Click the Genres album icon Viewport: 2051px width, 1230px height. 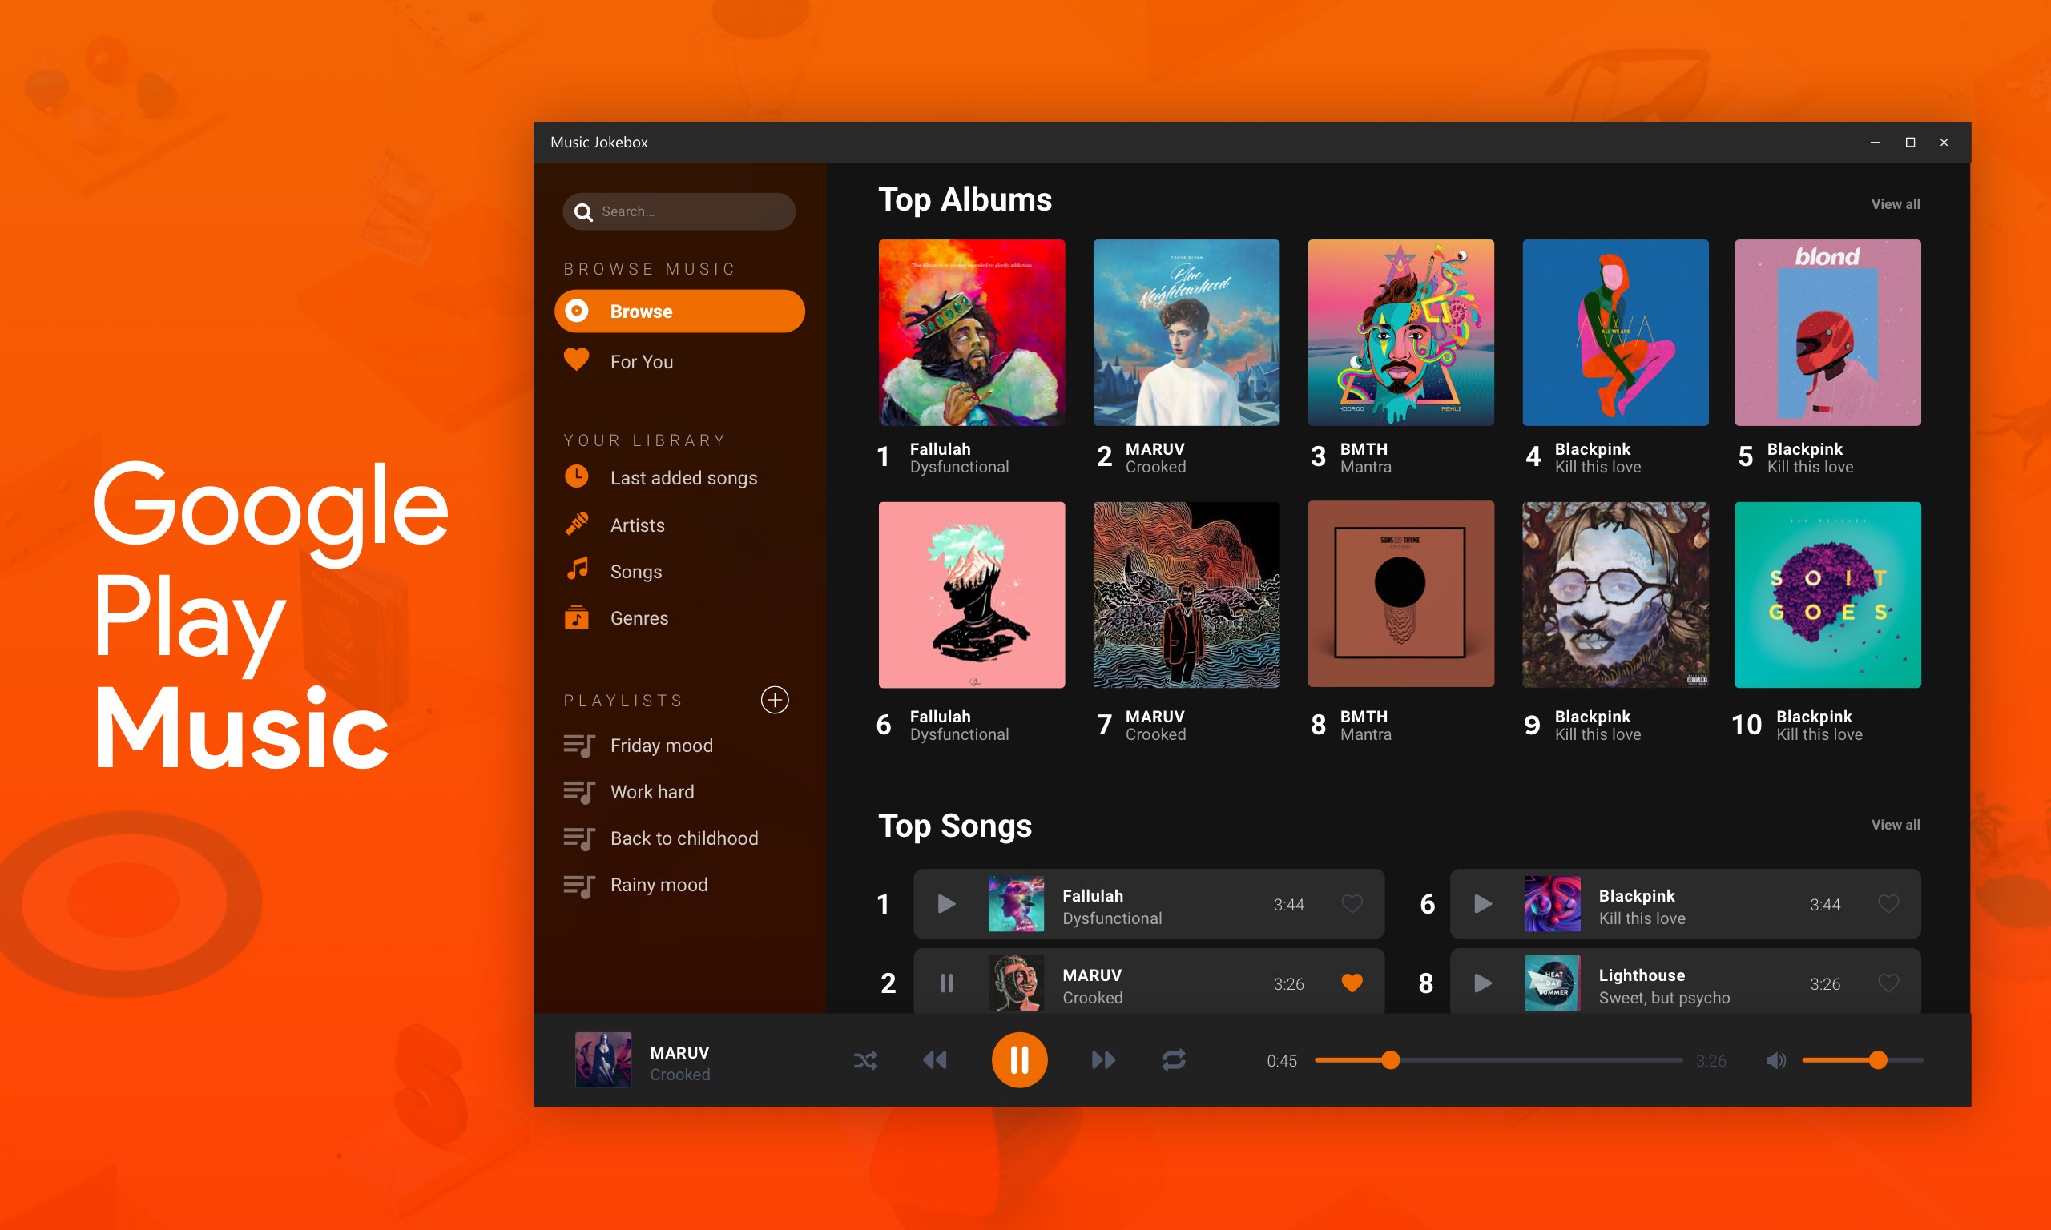pyautogui.click(x=576, y=617)
